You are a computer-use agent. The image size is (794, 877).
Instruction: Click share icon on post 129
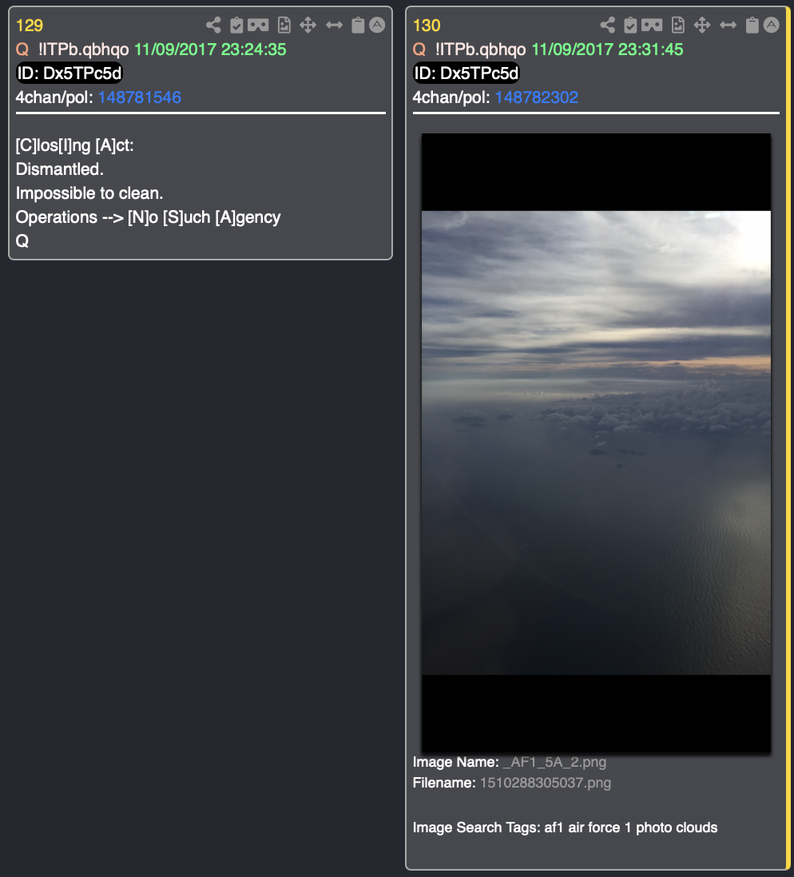(x=213, y=26)
